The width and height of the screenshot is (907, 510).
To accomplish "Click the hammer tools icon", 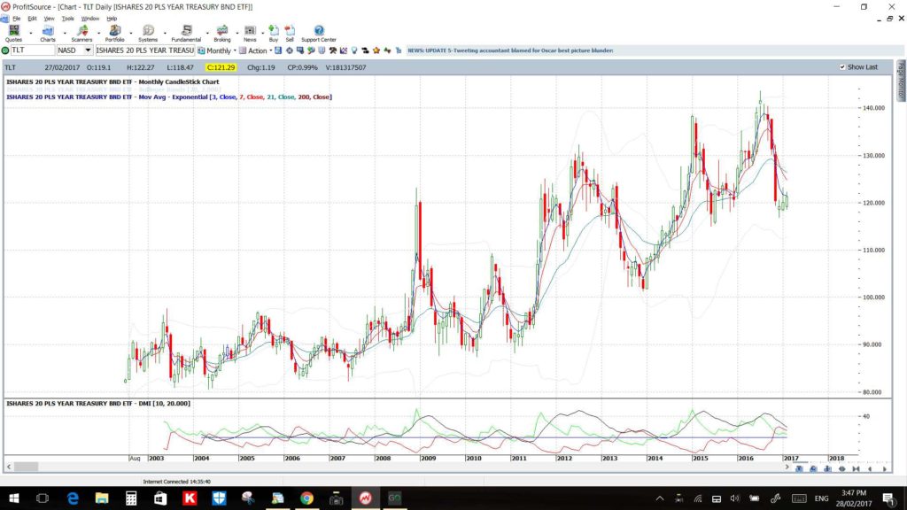I will click(333, 50).
